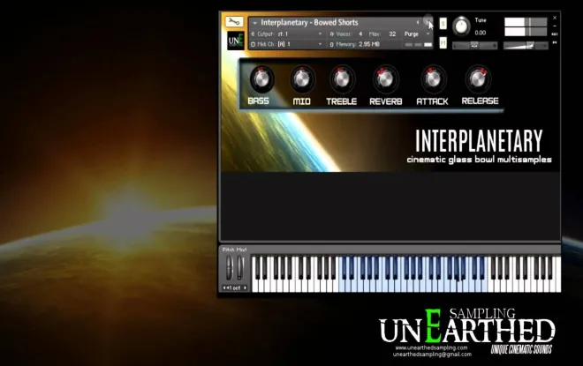Screen dimensions: 583x366
Task: Load the next instrument with the right arrow
Action: point(428,22)
